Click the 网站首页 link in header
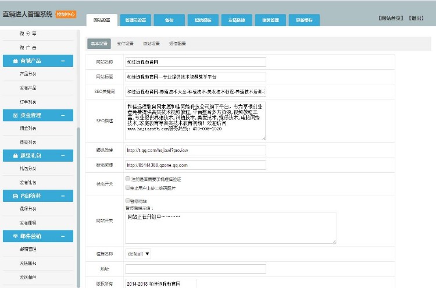The image size is (436, 288). click(391, 18)
